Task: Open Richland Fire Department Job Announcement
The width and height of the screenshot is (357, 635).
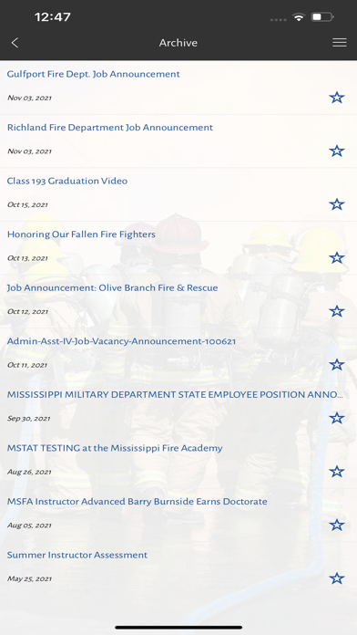Action: (x=110, y=128)
